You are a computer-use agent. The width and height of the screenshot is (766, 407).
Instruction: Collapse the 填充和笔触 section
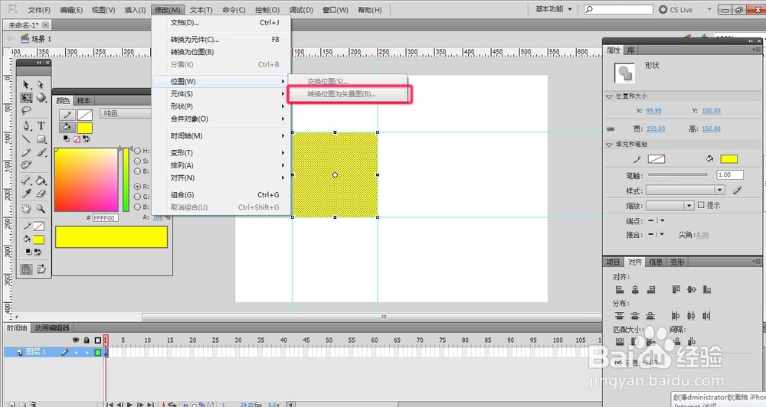point(609,145)
